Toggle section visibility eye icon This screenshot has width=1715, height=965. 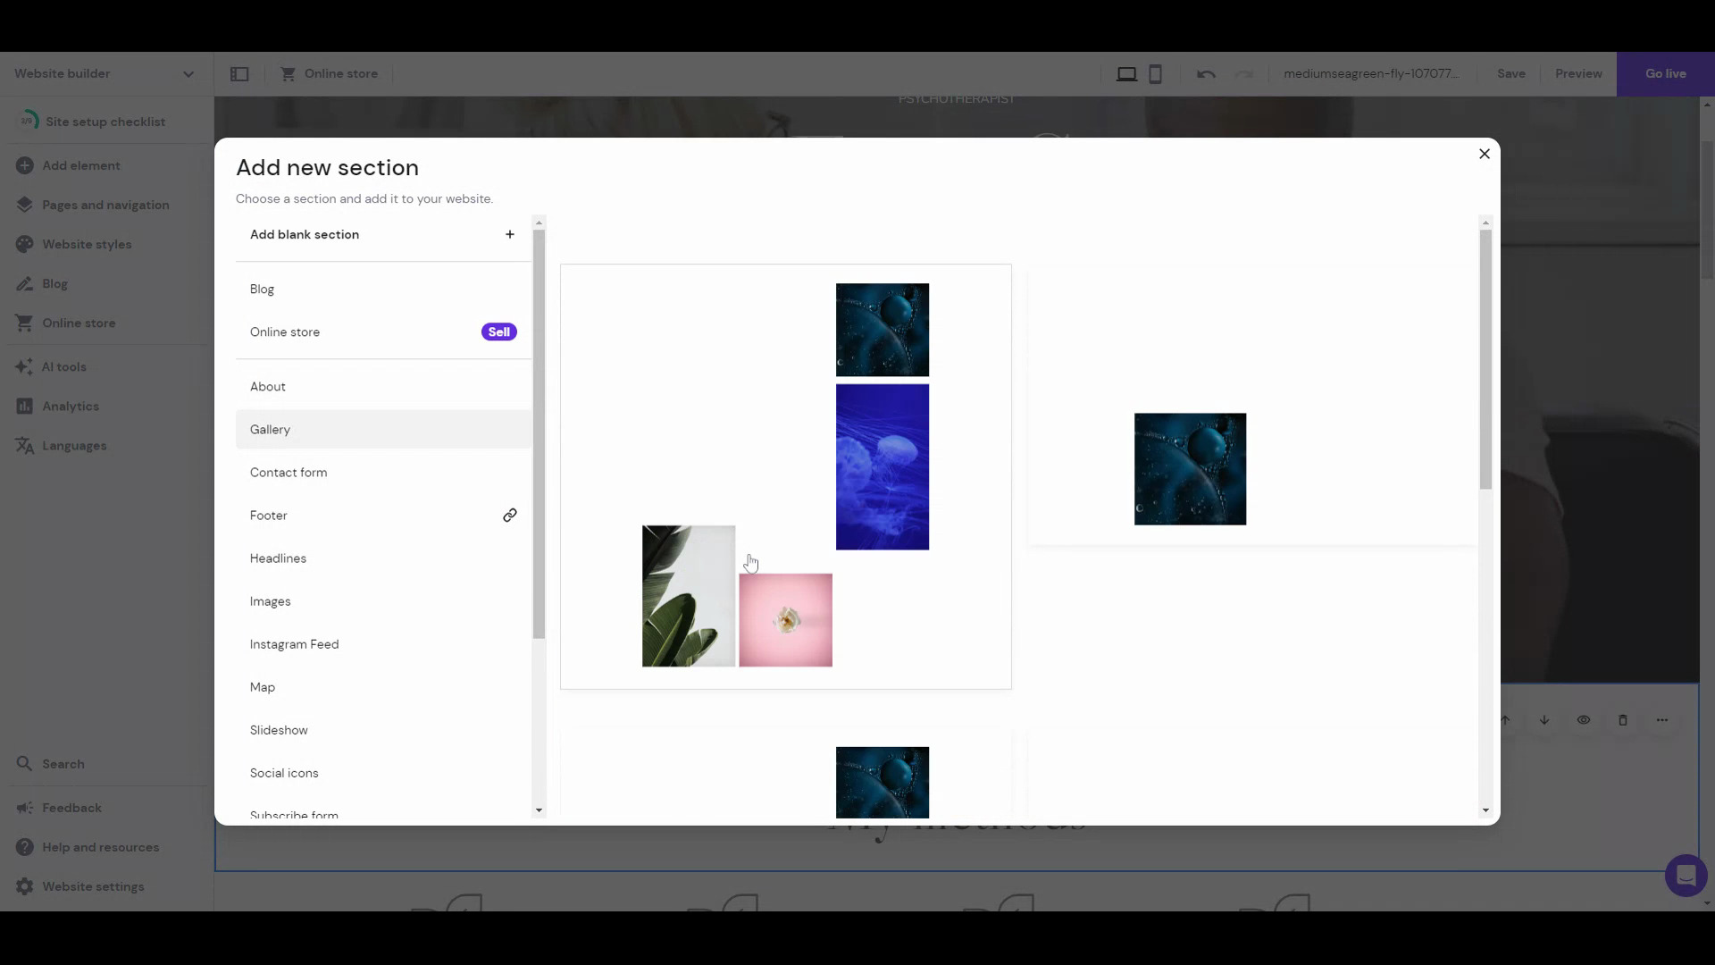[1584, 720]
